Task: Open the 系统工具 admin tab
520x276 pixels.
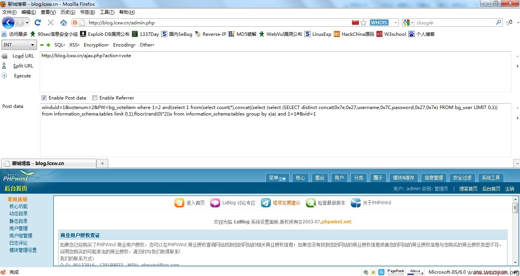Action: 491,178
